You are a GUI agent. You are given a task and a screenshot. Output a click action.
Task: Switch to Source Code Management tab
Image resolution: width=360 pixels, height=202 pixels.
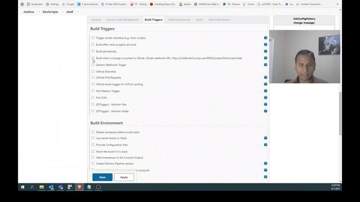(x=123, y=20)
